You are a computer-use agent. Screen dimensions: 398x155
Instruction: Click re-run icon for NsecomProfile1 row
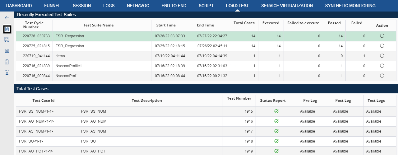pyautogui.click(x=382, y=66)
